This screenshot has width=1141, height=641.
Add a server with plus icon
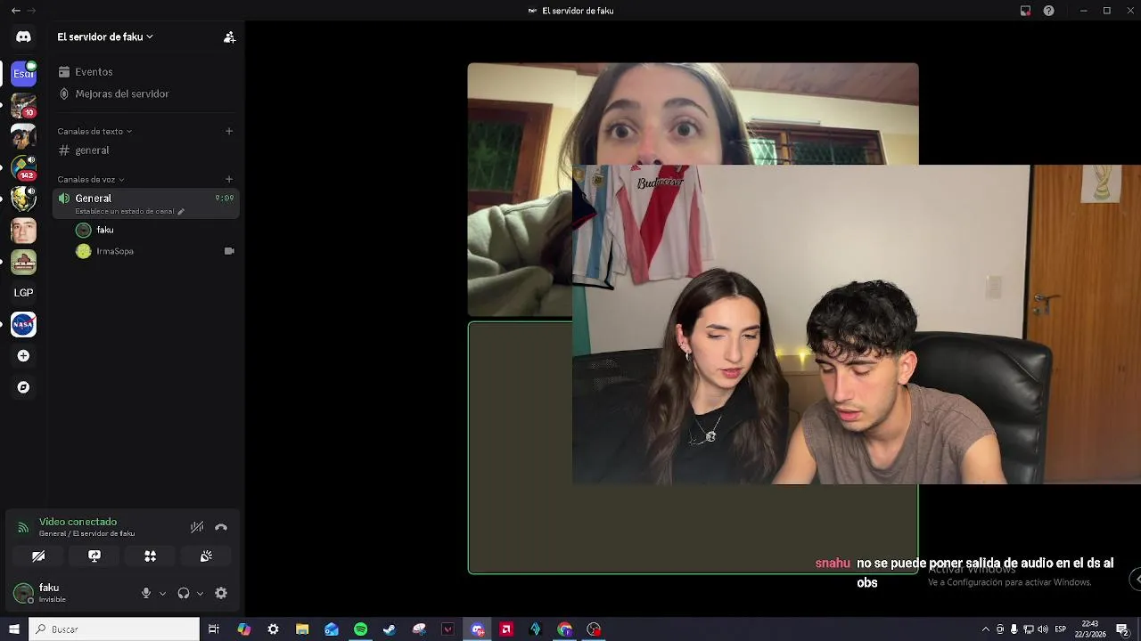coord(23,356)
